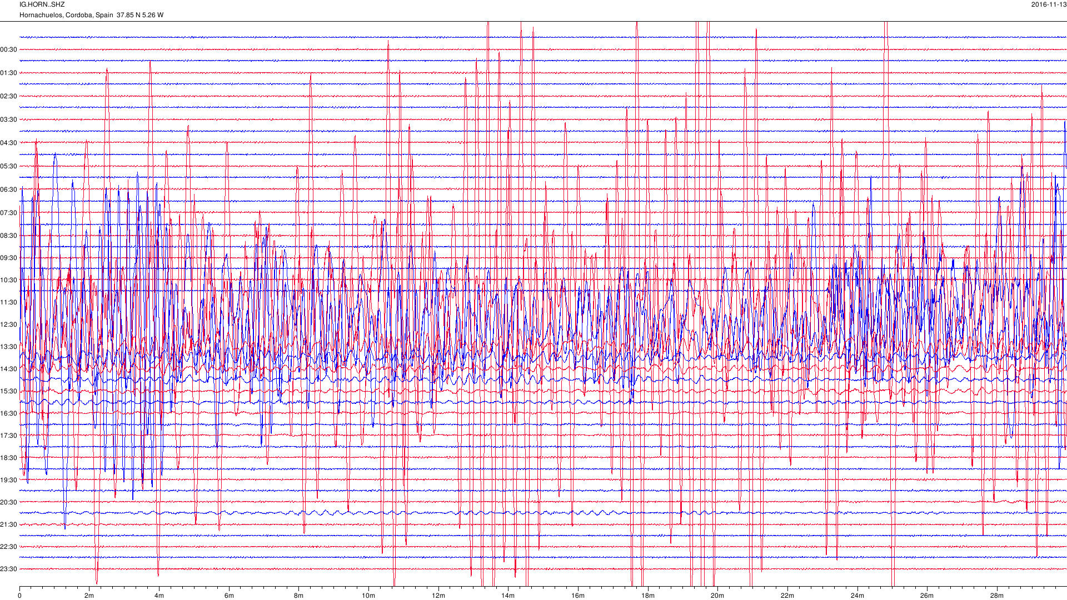The width and height of the screenshot is (1067, 600).
Task: Select the 04:30 time row label
Action: tap(9, 143)
